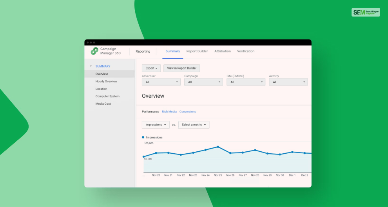Image resolution: width=388 pixels, height=207 pixels.
Task: Open the Select a metric dropdown
Action: (x=194, y=125)
